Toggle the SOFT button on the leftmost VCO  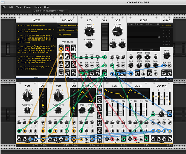point(30,123)
